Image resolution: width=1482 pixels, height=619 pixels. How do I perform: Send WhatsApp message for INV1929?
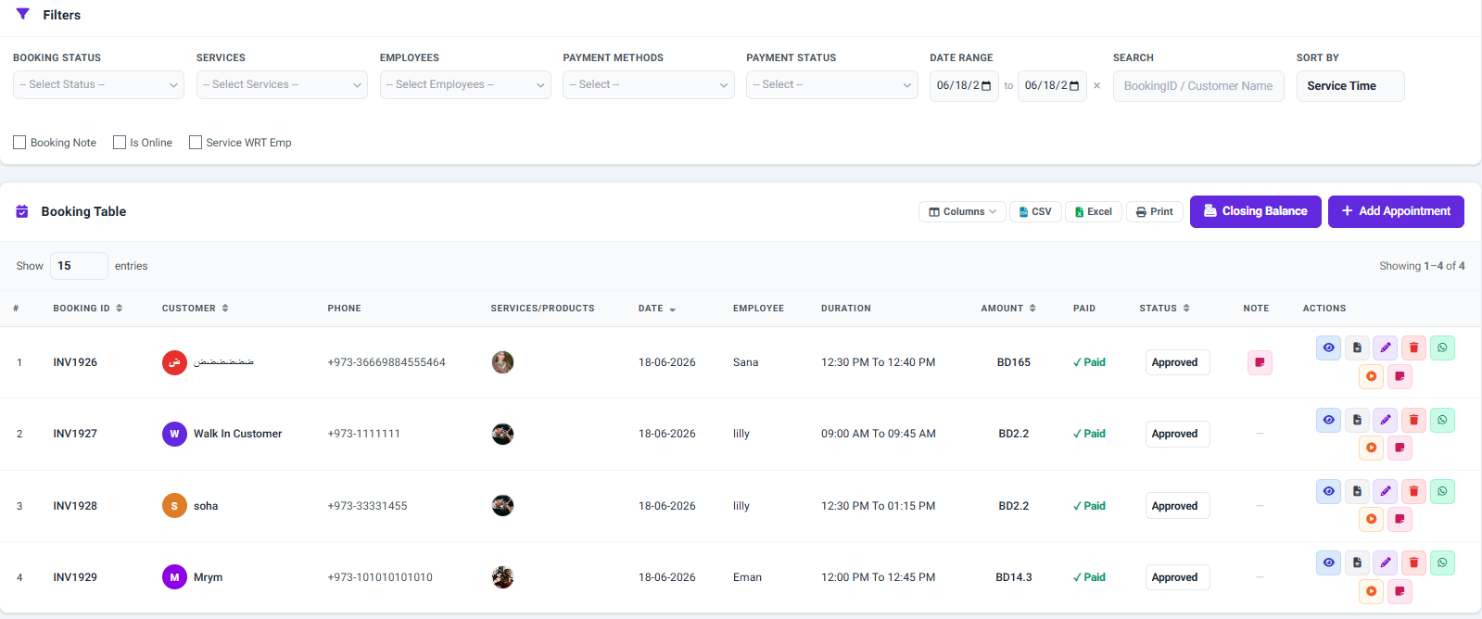click(1442, 562)
